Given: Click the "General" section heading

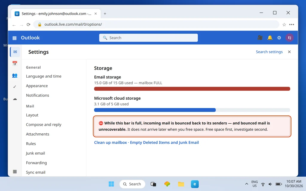Looking at the screenshot, I should tap(33, 67).
